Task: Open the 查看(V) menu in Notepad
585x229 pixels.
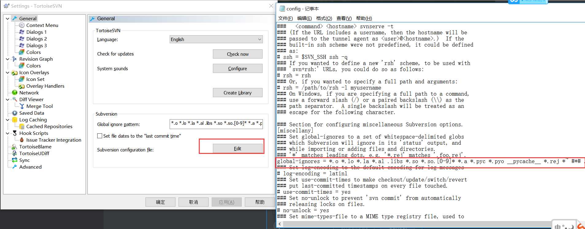Action: pyautogui.click(x=344, y=18)
